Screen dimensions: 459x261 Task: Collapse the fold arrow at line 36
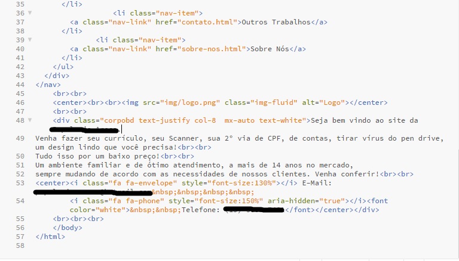(x=29, y=13)
